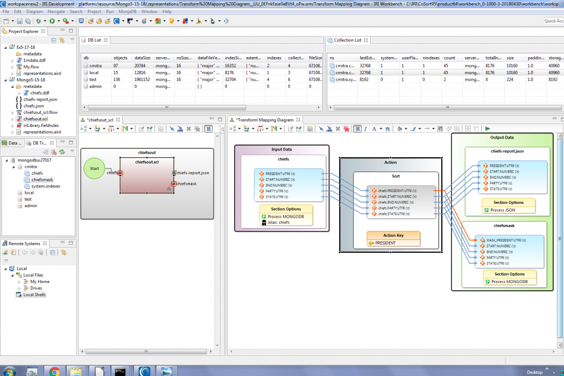The height and width of the screenshot is (376, 564).
Task: Click Link with Editor icon in Project Explorer
Action: point(62,40)
